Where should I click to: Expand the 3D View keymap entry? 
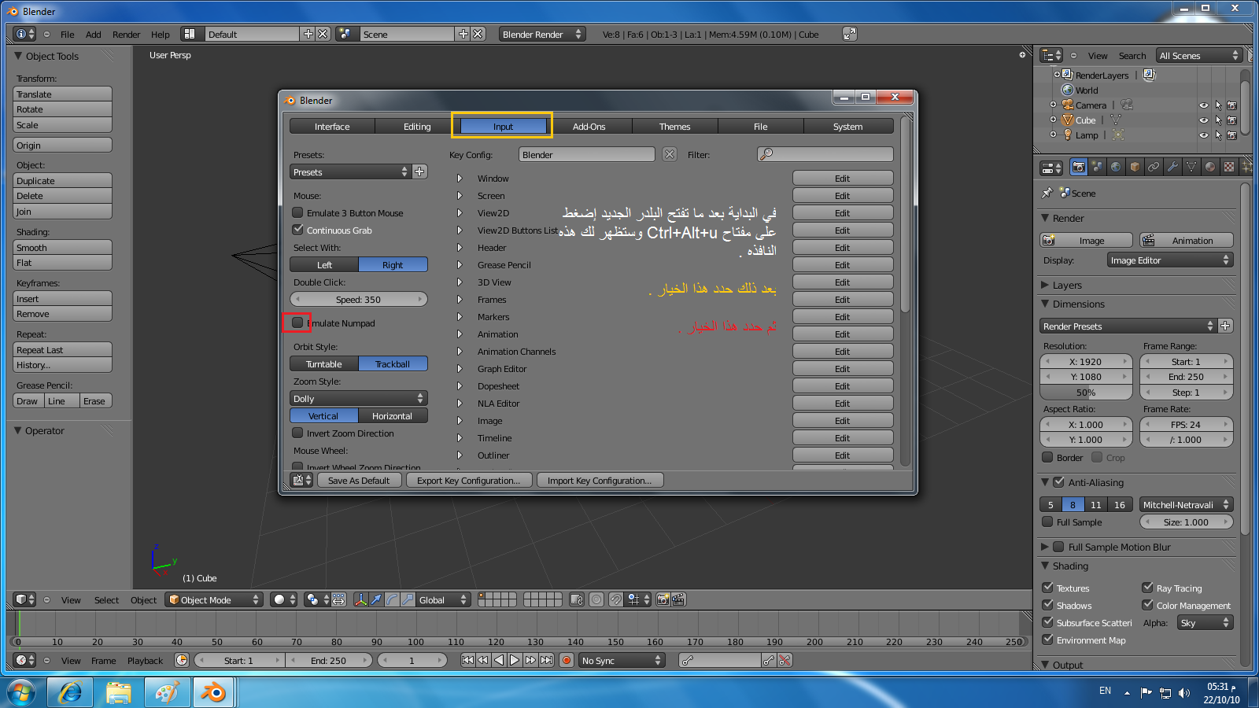(x=460, y=282)
